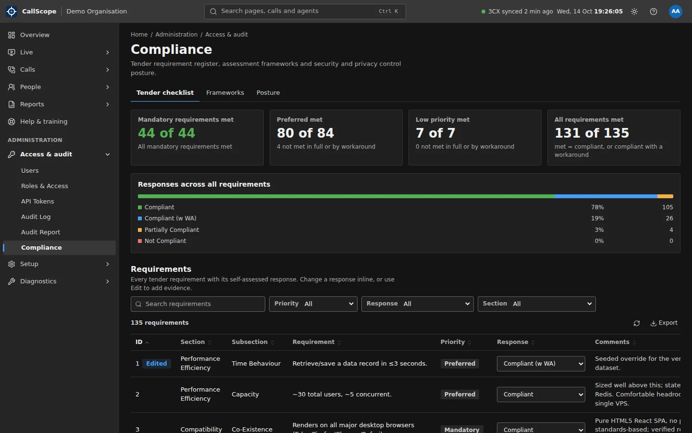The width and height of the screenshot is (692, 433).
Task: Refresh the requirements list icon
Action: 637,323
